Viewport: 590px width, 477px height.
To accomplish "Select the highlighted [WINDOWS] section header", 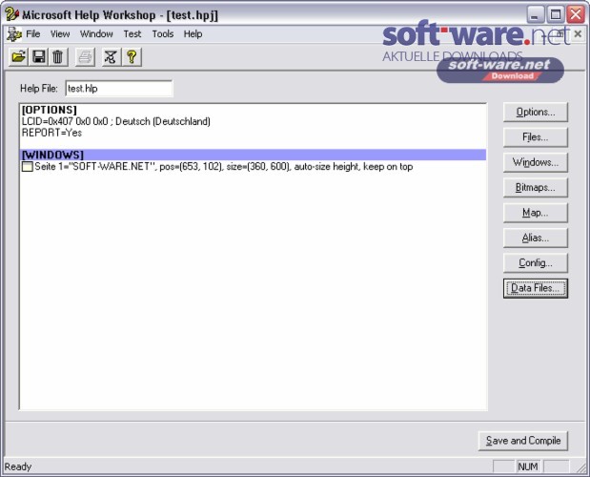I will (253, 155).
